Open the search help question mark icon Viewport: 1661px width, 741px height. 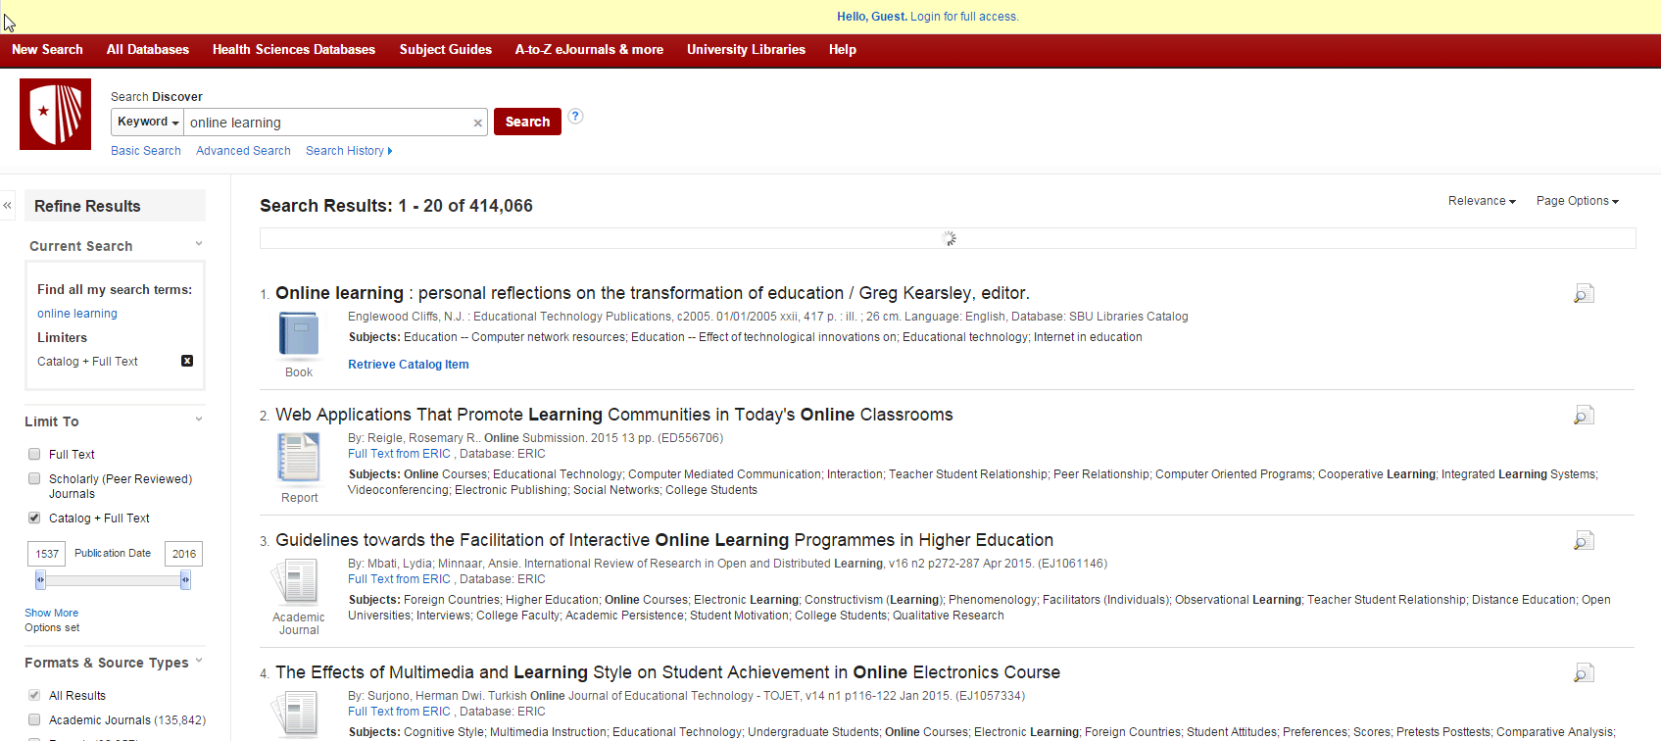pyautogui.click(x=576, y=116)
